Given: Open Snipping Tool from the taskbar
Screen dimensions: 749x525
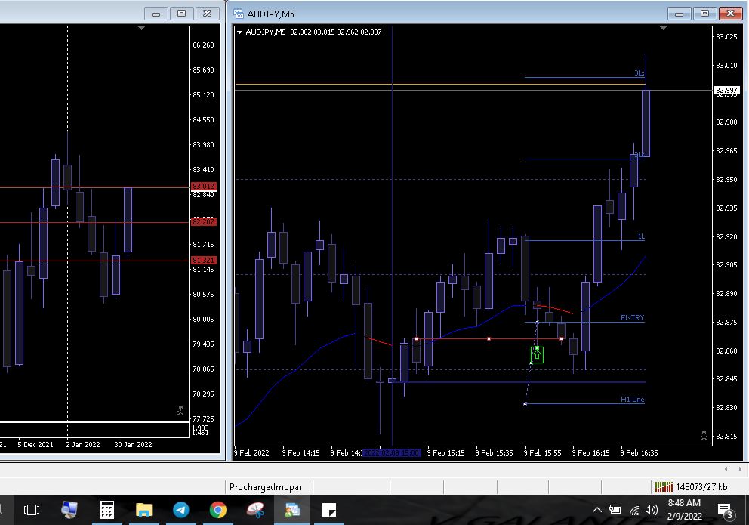Looking at the screenshot, I should pos(255,510).
